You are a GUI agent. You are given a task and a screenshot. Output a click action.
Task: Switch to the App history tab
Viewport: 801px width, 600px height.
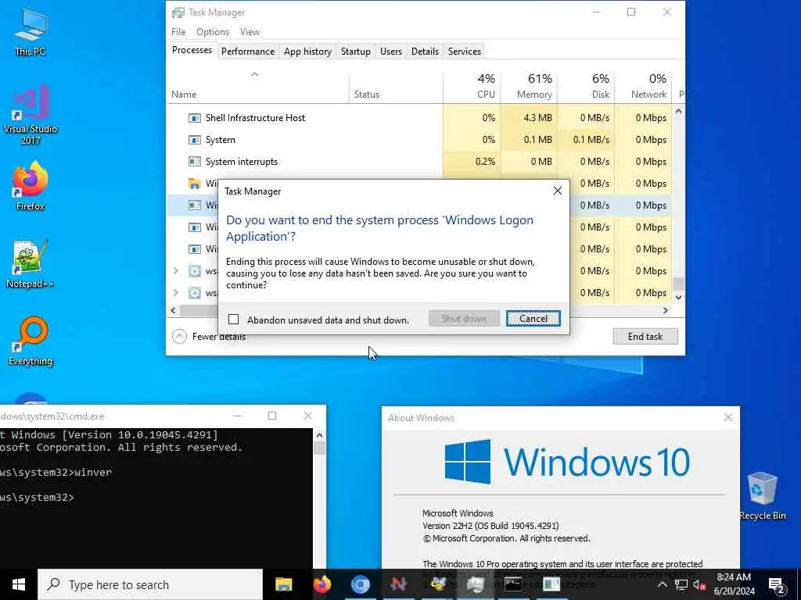(307, 52)
